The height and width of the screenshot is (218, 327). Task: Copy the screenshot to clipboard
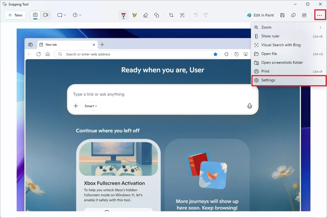[293, 15]
